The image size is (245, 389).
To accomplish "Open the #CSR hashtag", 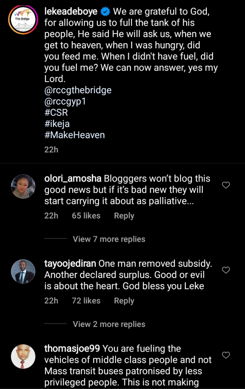I will (x=56, y=112).
